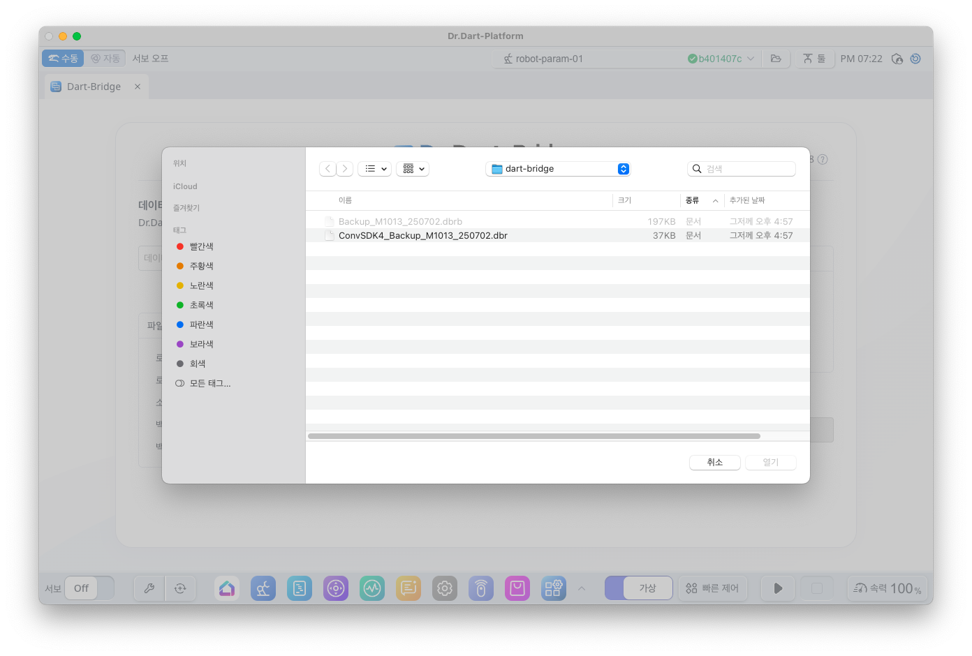Launch the Store bag icon module
972x656 pixels.
click(x=517, y=588)
